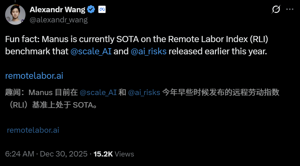This screenshot has width=300, height=166.
Task: Open remotelabor.ai link below the Chinese translation
Action: click(33, 130)
